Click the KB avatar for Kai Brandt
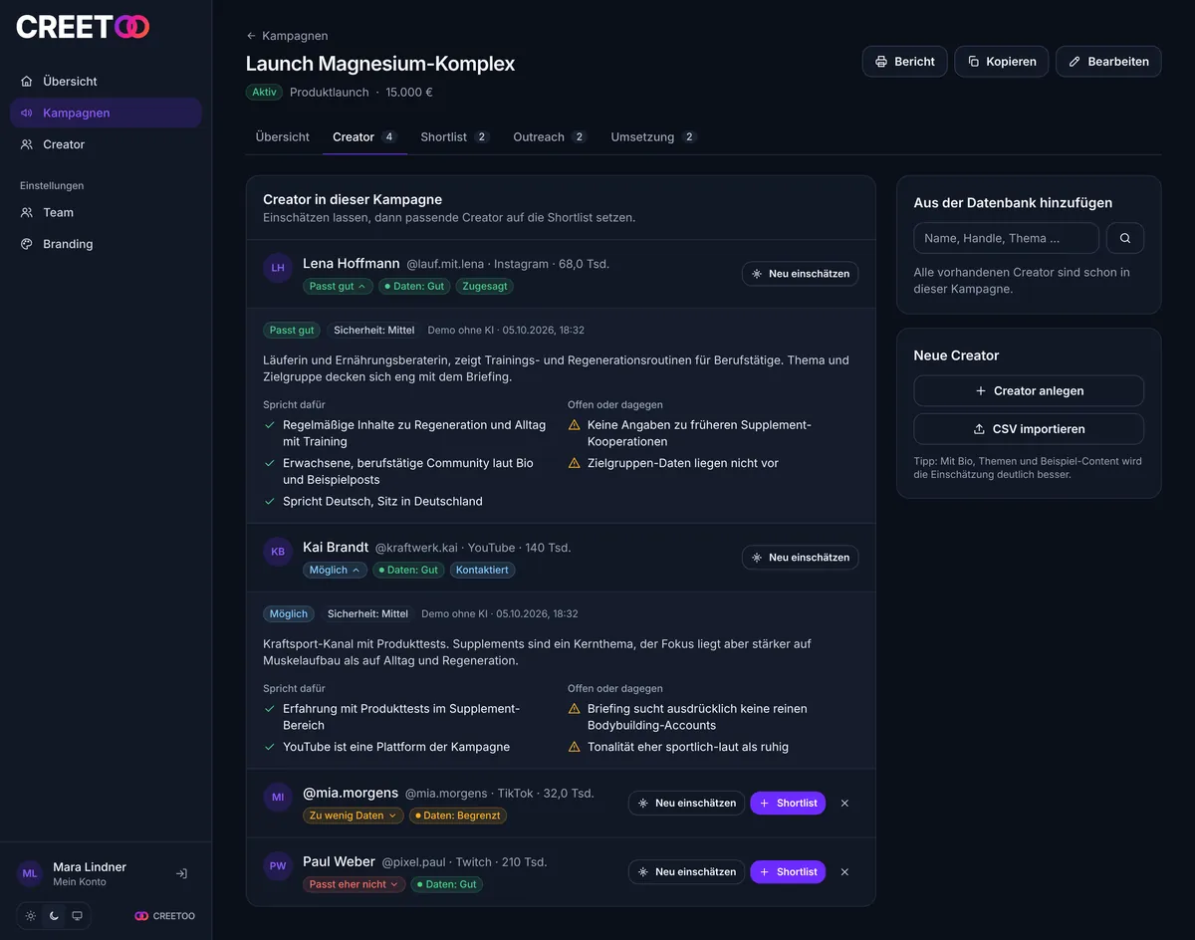This screenshot has width=1195, height=940. point(278,552)
